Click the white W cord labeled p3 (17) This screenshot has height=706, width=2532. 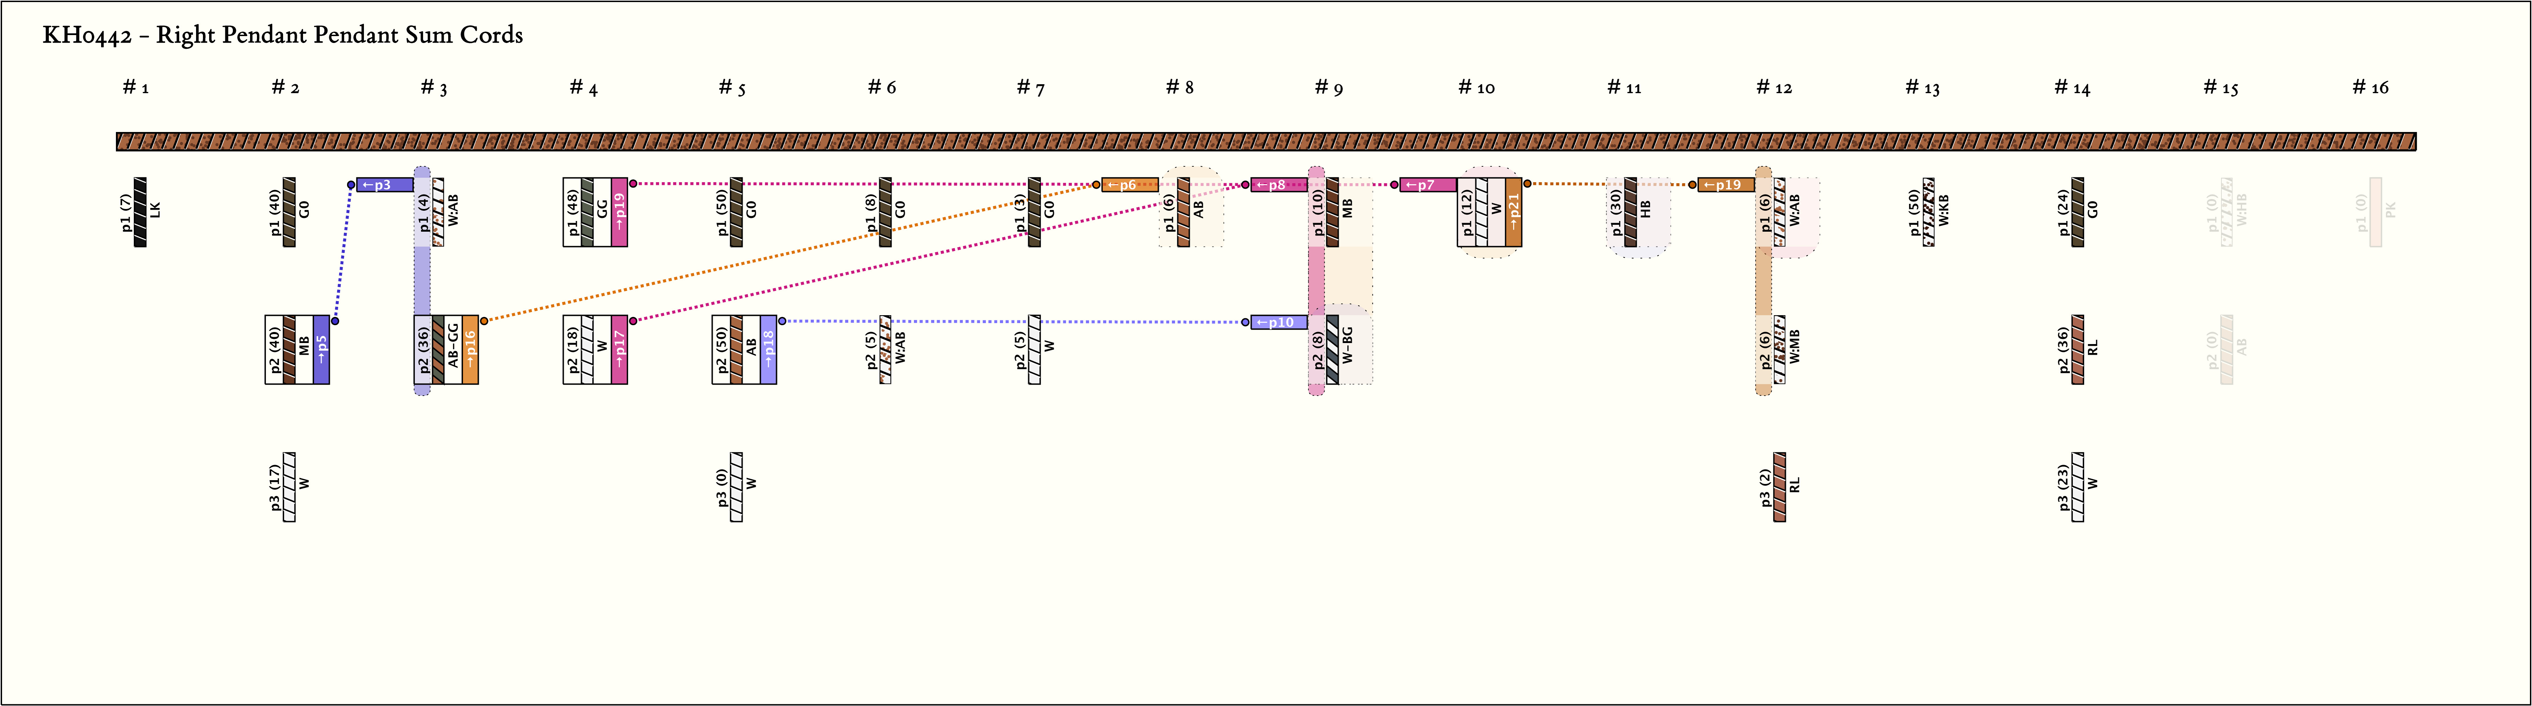click(289, 487)
